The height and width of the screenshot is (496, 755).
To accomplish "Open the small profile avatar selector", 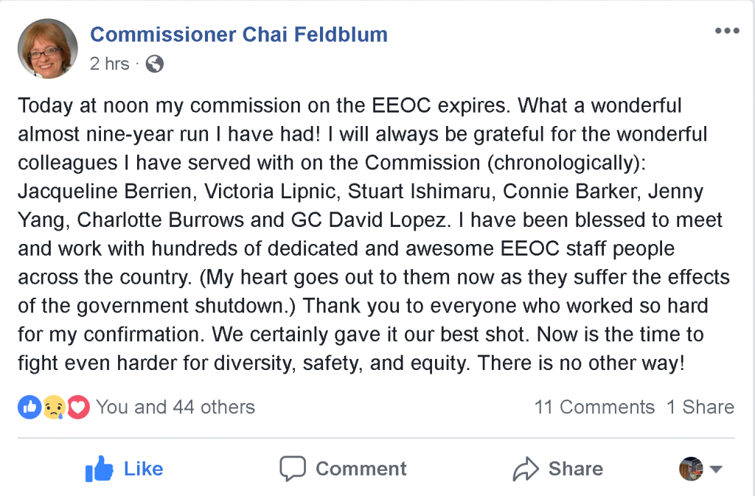I will 692,469.
